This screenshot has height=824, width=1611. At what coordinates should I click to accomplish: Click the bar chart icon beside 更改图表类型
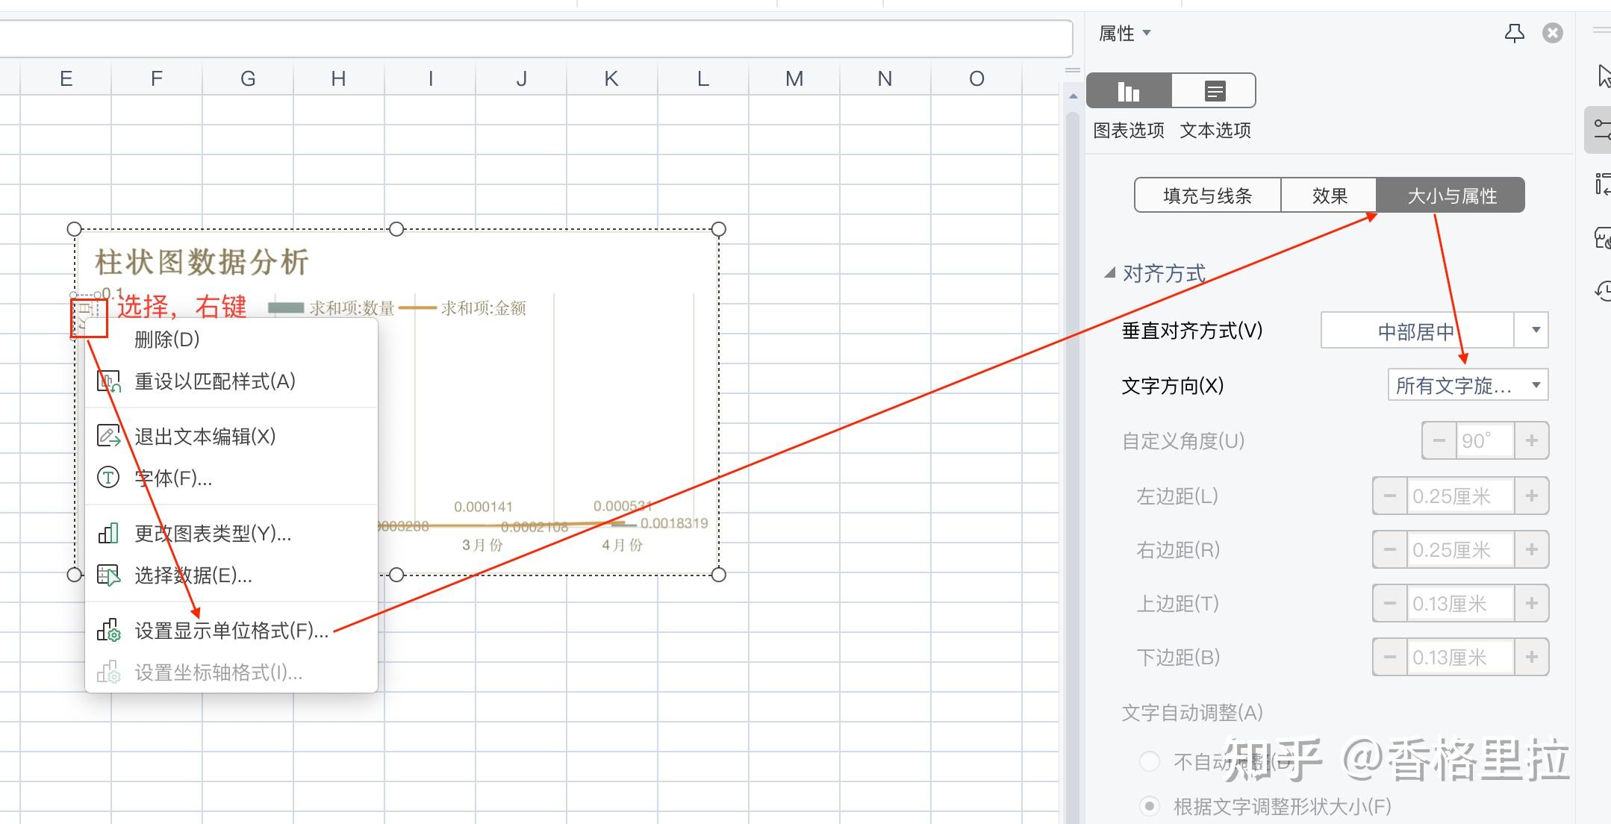click(x=109, y=533)
